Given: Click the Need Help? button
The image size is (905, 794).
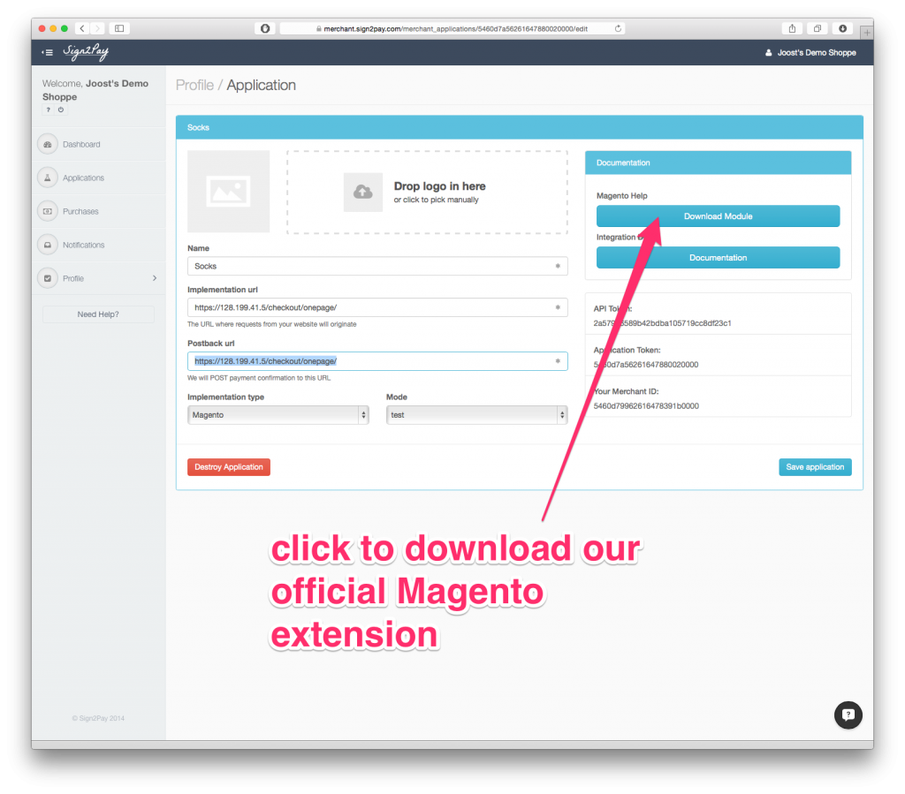Looking at the screenshot, I should 98,314.
